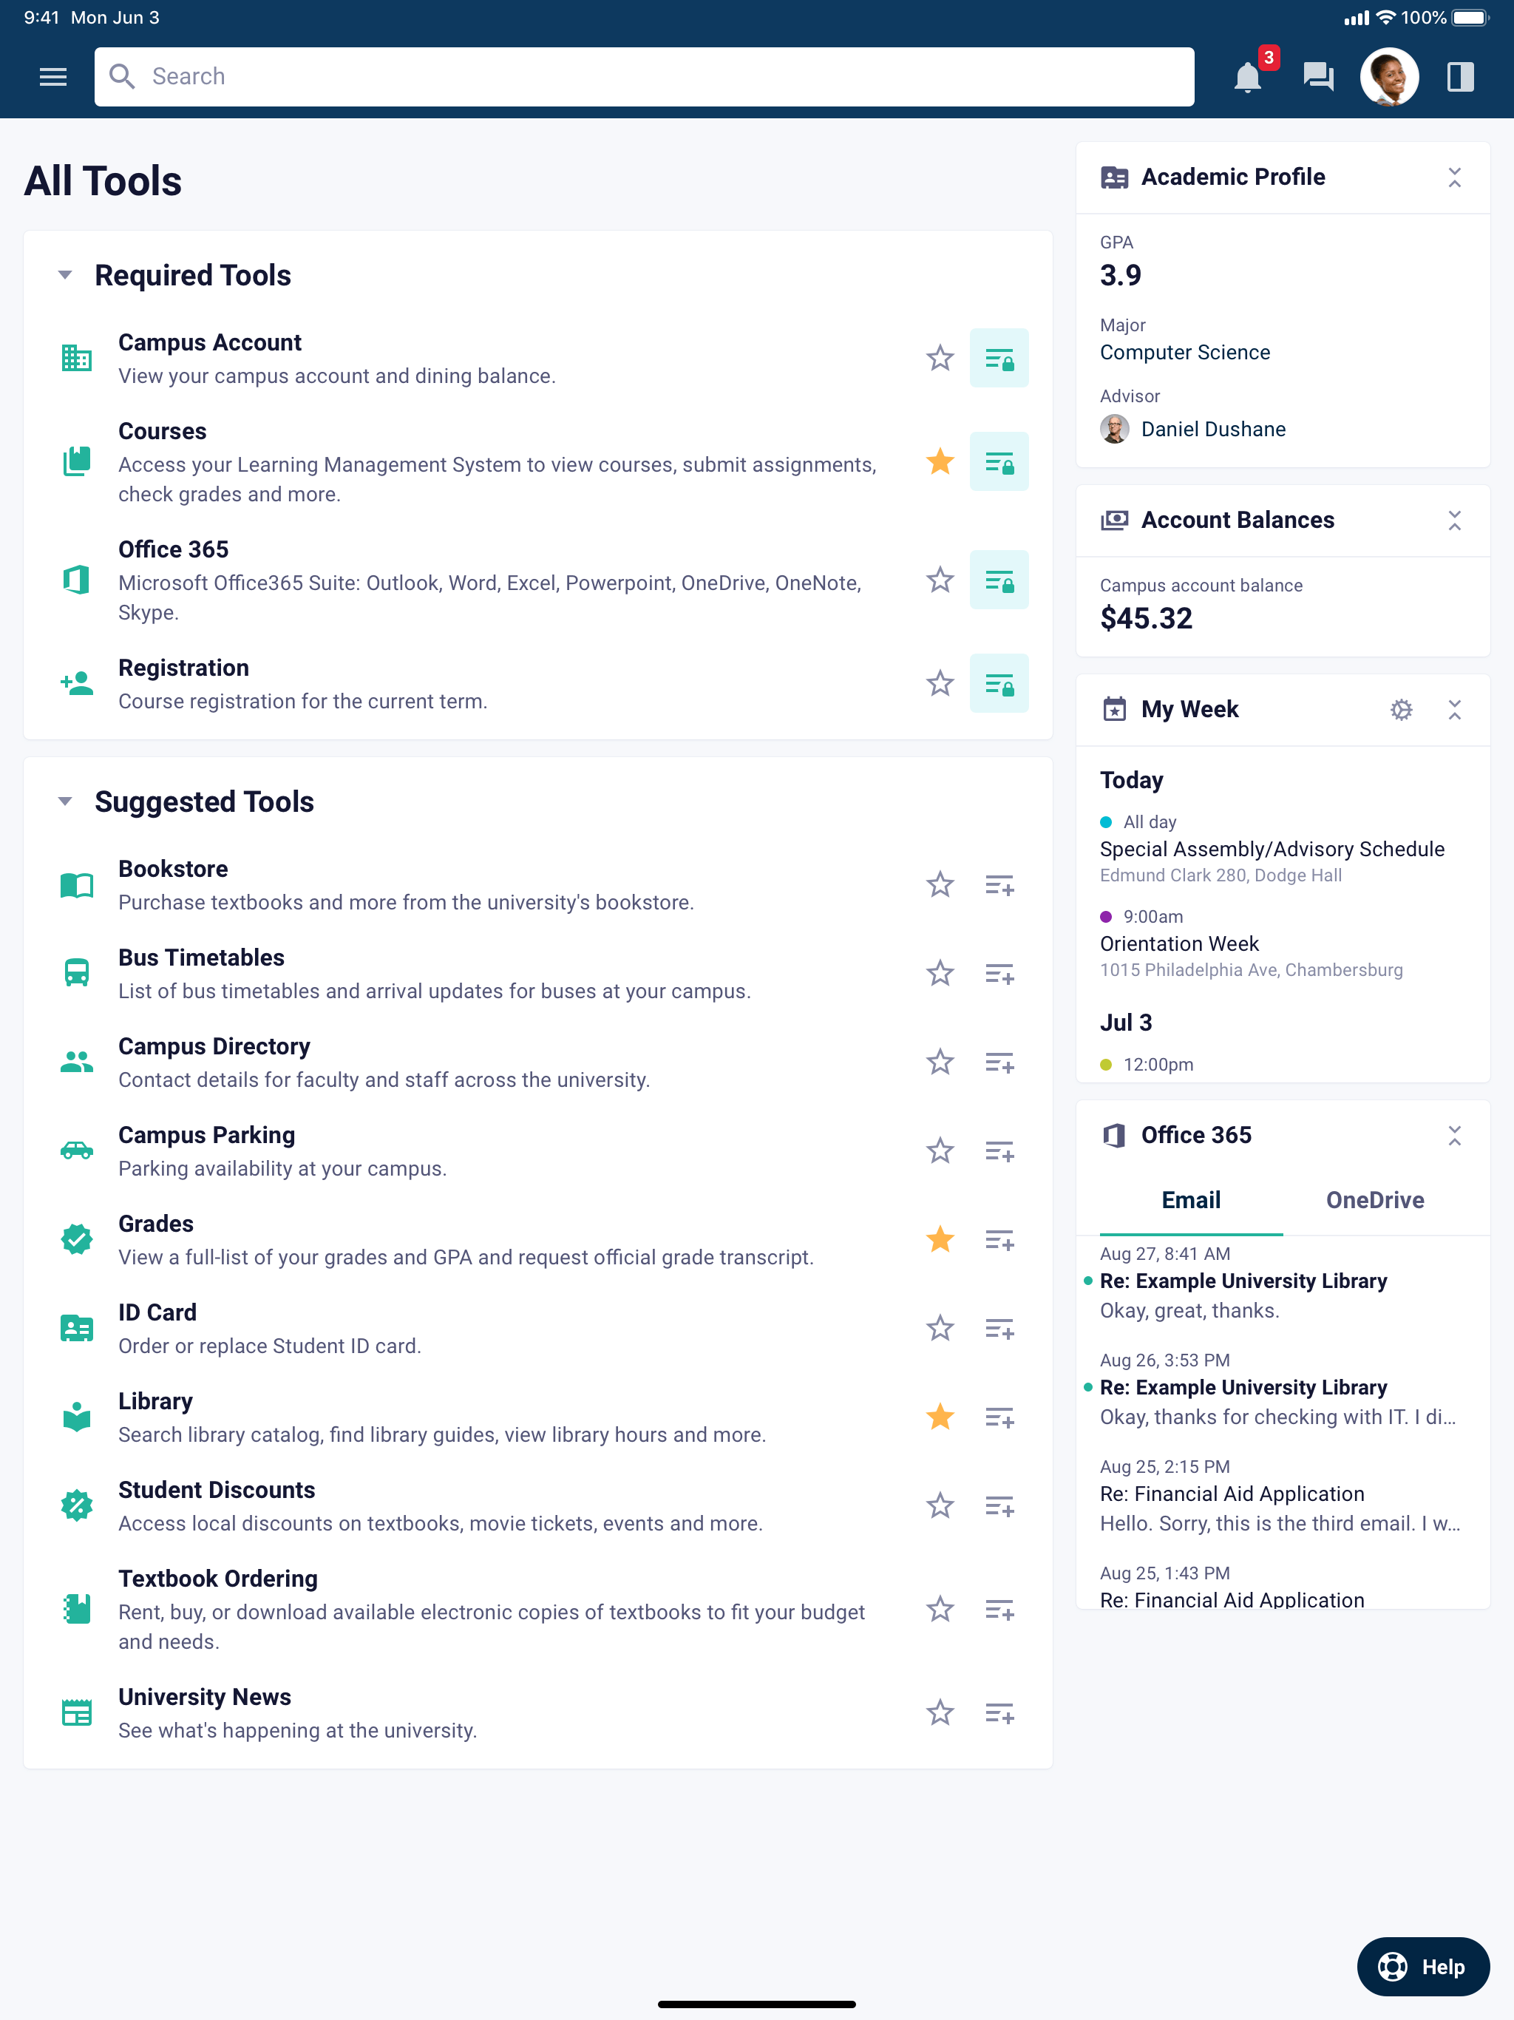Toggle the side panel layout icon

pyautogui.click(x=1460, y=77)
